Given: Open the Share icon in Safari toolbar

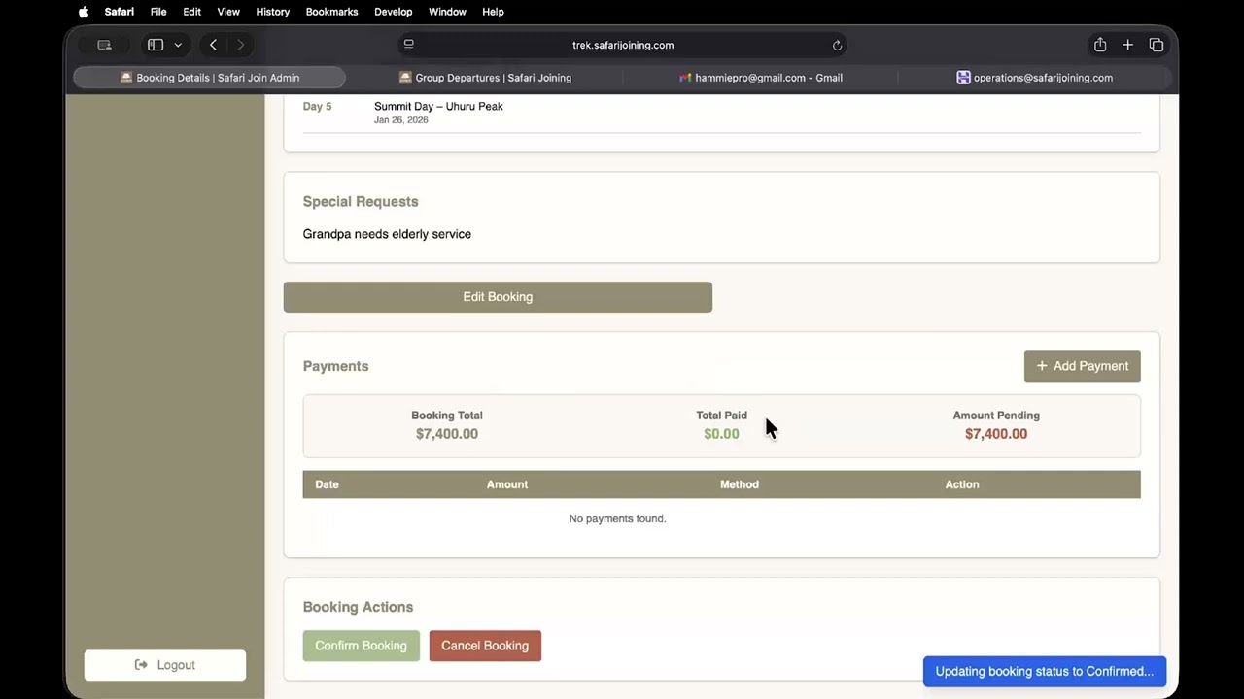Looking at the screenshot, I should [1100, 45].
